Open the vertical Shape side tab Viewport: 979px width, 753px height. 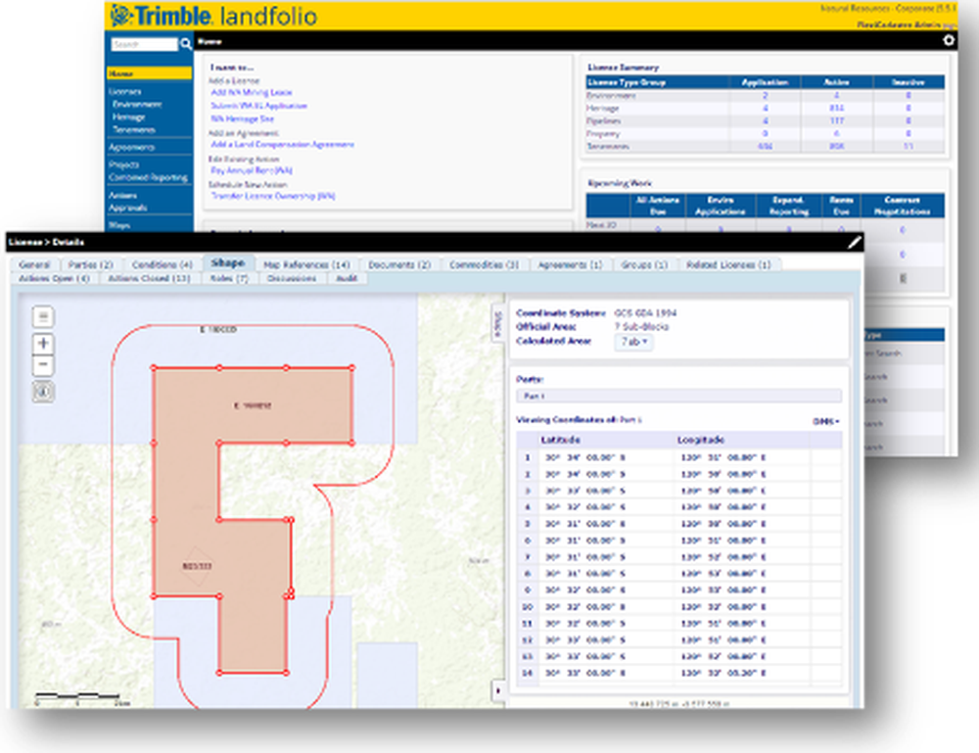coord(497,323)
